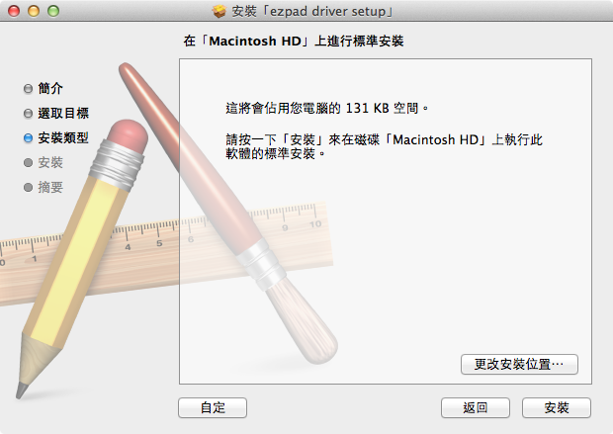Zoom the window with green button

point(53,11)
